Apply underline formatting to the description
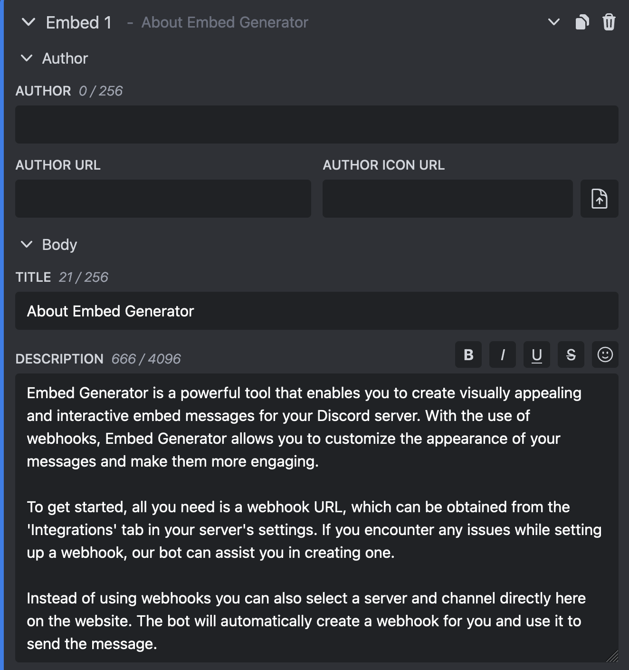Image resolution: width=629 pixels, height=670 pixels. (x=537, y=354)
